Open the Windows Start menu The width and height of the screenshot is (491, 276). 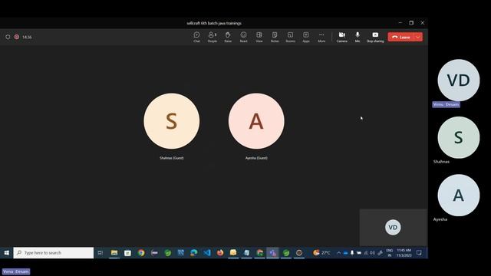[7, 253]
